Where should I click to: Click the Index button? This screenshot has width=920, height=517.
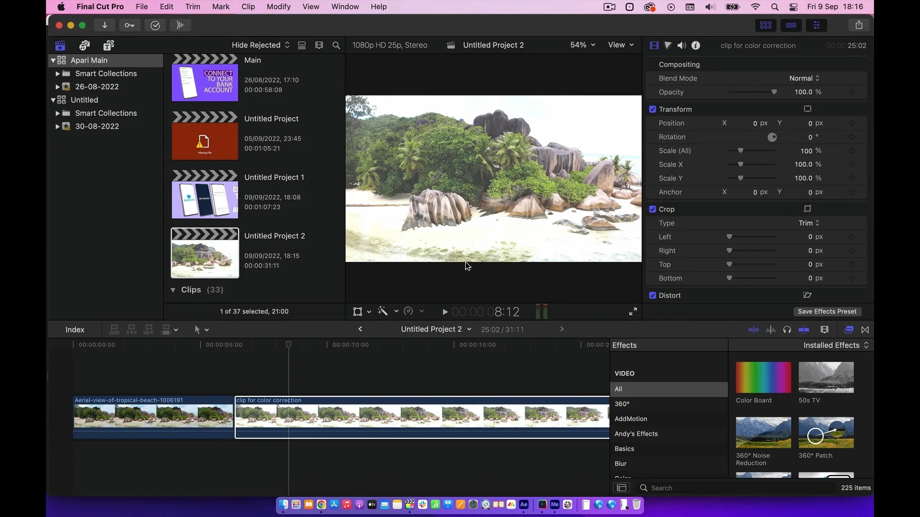point(75,330)
